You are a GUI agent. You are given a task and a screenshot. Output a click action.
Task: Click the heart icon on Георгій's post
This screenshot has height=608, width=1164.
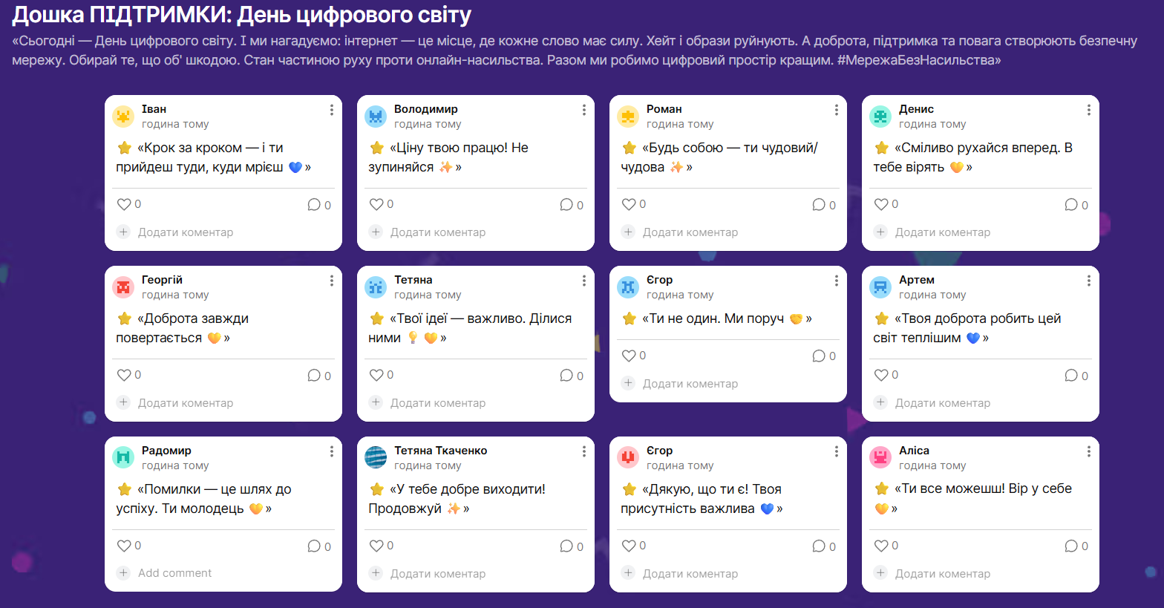click(x=124, y=375)
